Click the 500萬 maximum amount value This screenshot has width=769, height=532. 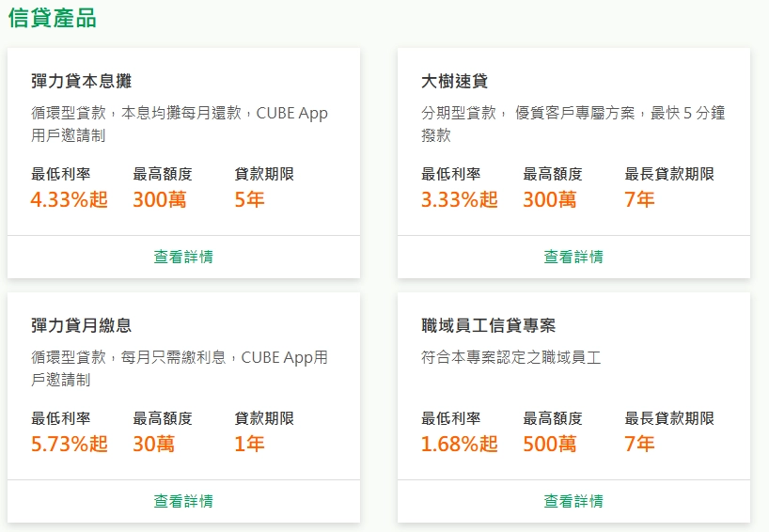(550, 444)
